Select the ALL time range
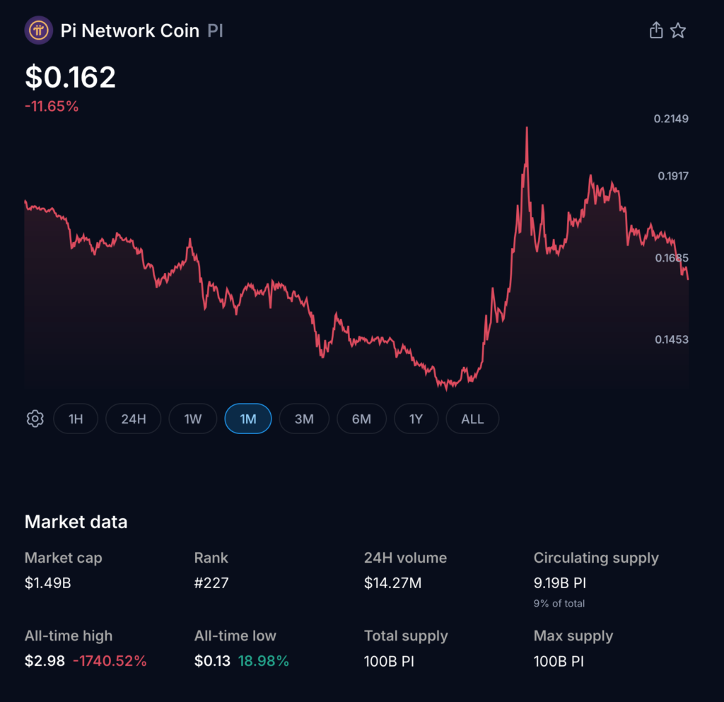 tap(472, 419)
